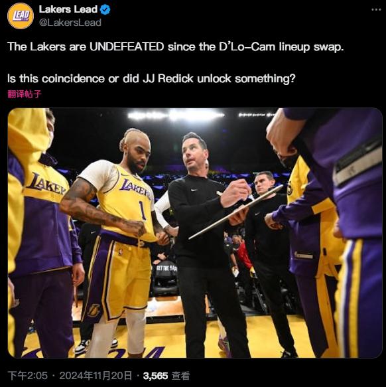Click the Lakers wordmark on yellow jersey
This screenshot has height=387, width=386.
pos(135,189)
